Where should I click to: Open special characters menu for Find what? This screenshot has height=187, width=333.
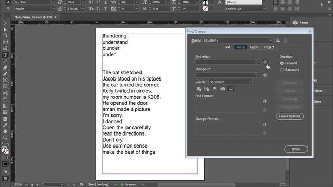click(x=265, y=62)
